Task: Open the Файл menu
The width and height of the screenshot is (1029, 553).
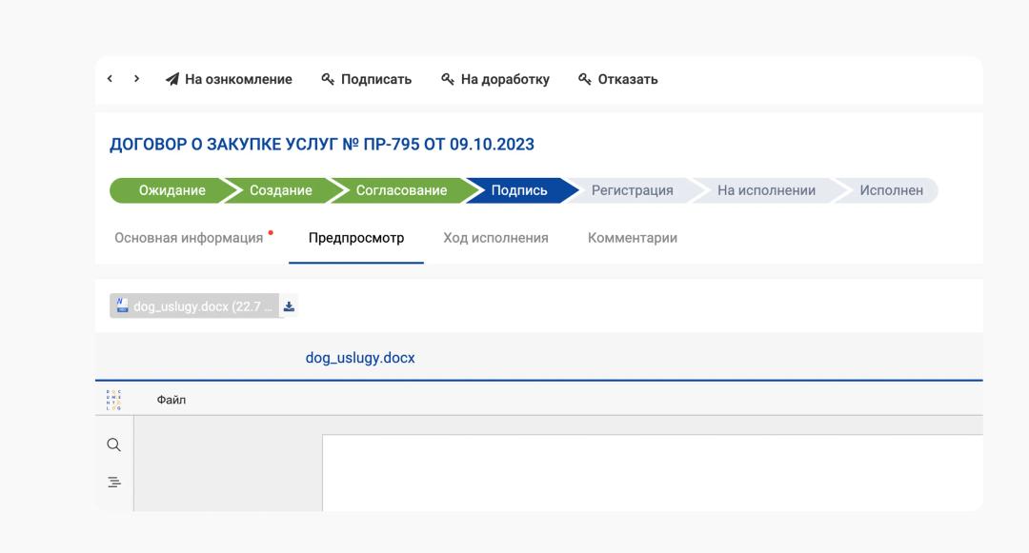Action: click(171, 400)
